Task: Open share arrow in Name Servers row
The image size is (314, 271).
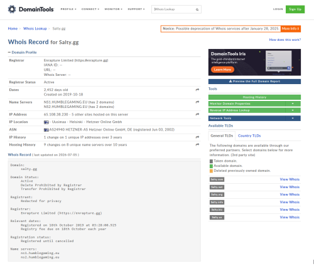Action: (x=197, y=102)
